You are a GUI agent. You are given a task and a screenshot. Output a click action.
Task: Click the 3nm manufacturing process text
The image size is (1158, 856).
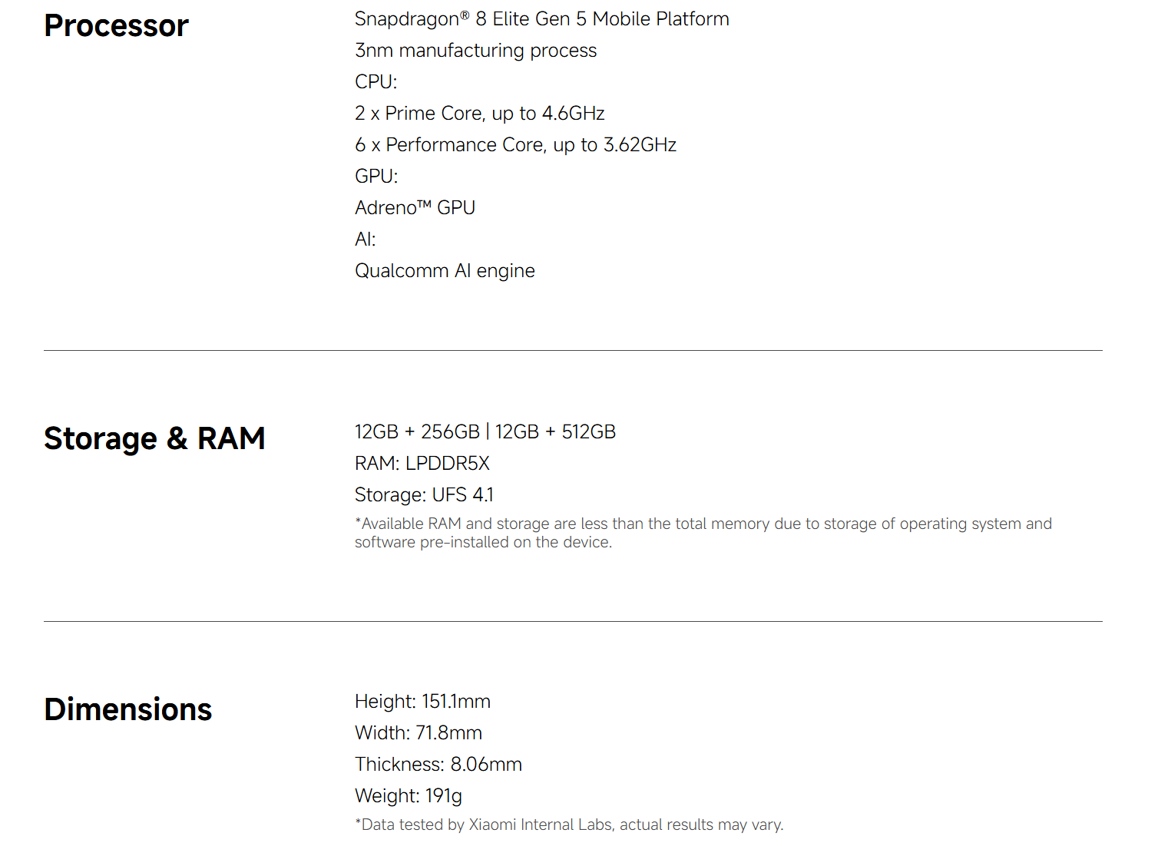click(x=475, y=51)
